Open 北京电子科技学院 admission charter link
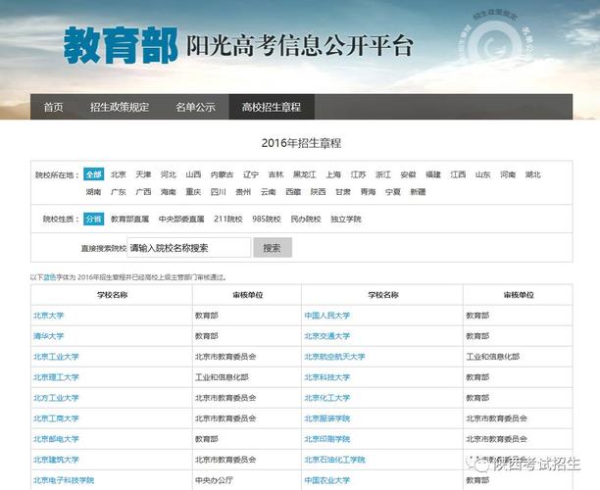The image size is (600, 490). [64, 480]
